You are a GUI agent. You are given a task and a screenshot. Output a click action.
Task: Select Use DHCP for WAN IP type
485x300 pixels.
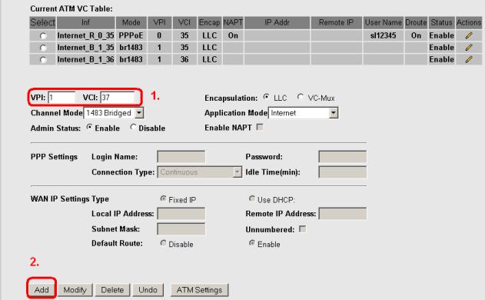(252, 198)
